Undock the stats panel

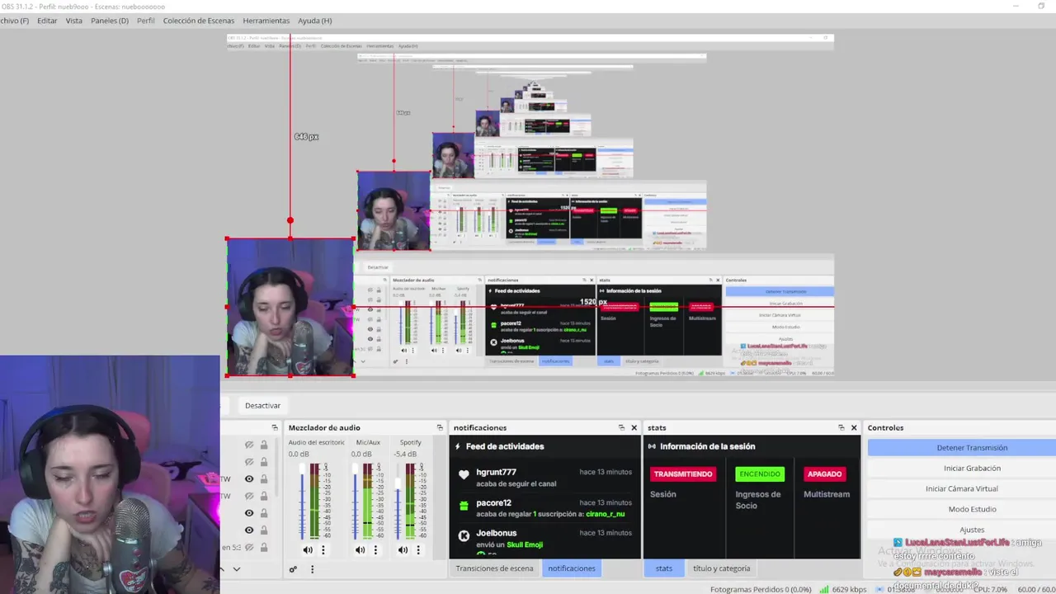pos(841,427)
